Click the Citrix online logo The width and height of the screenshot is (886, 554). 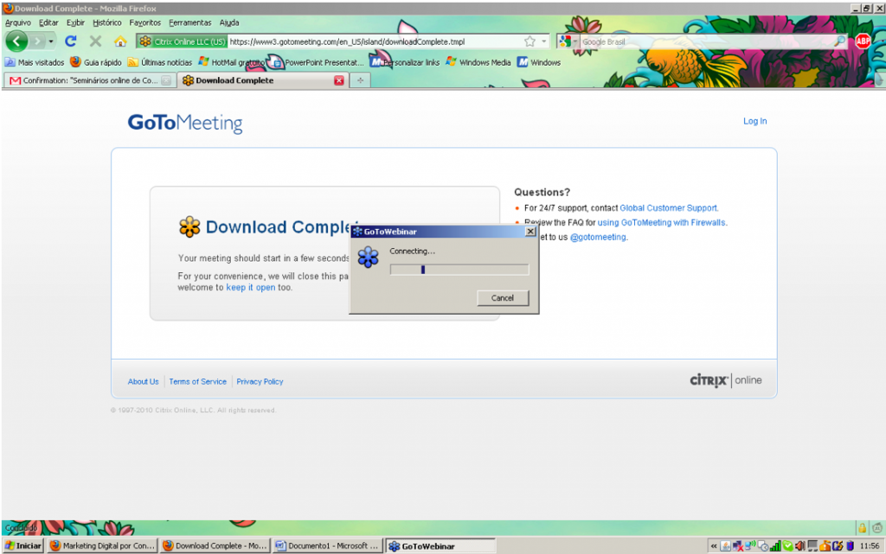click(x=726, y=381)
